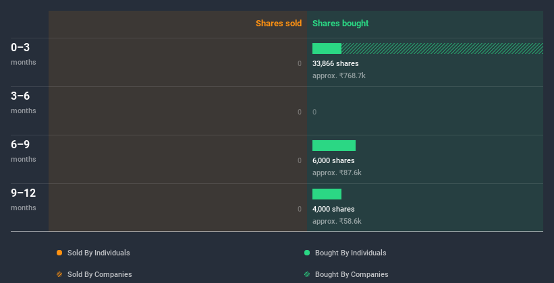554x283 pixels.
Task: Click the 9–12 months row label
Action: tap(24, 199)
